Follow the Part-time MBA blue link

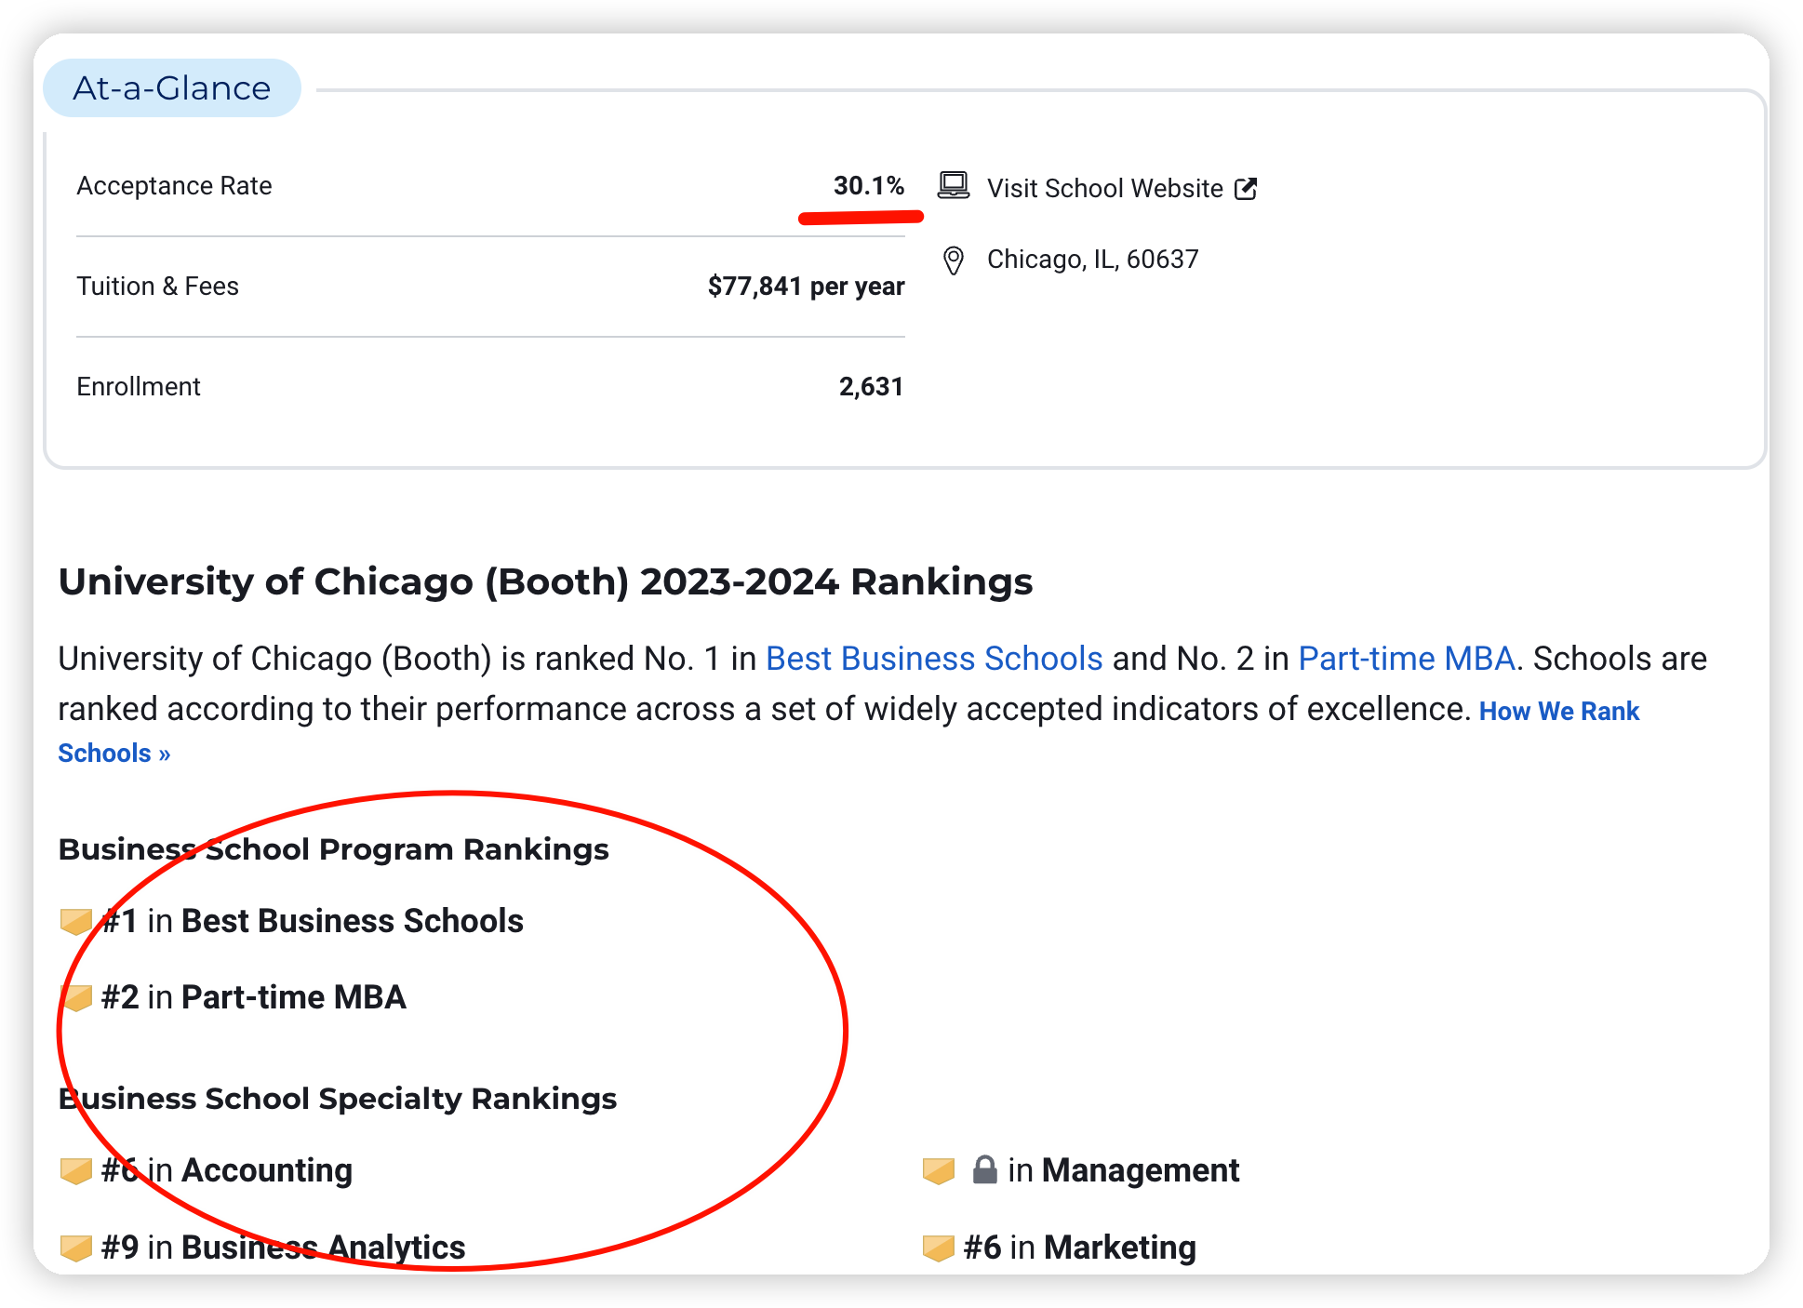pyautogui.click(x=1407, y=659)
